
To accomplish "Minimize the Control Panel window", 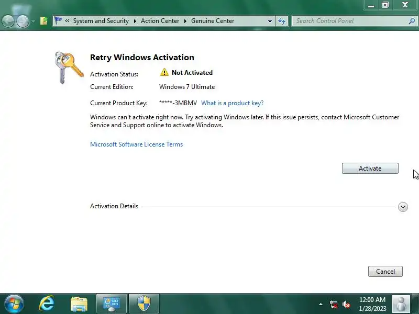I will click(371, 5).
